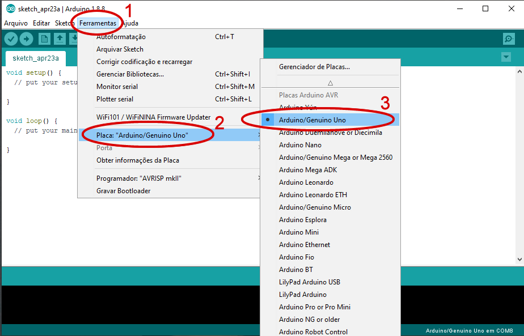Open WiFi101 / WiFiNINA Firmware Updater

coord(170,117)
